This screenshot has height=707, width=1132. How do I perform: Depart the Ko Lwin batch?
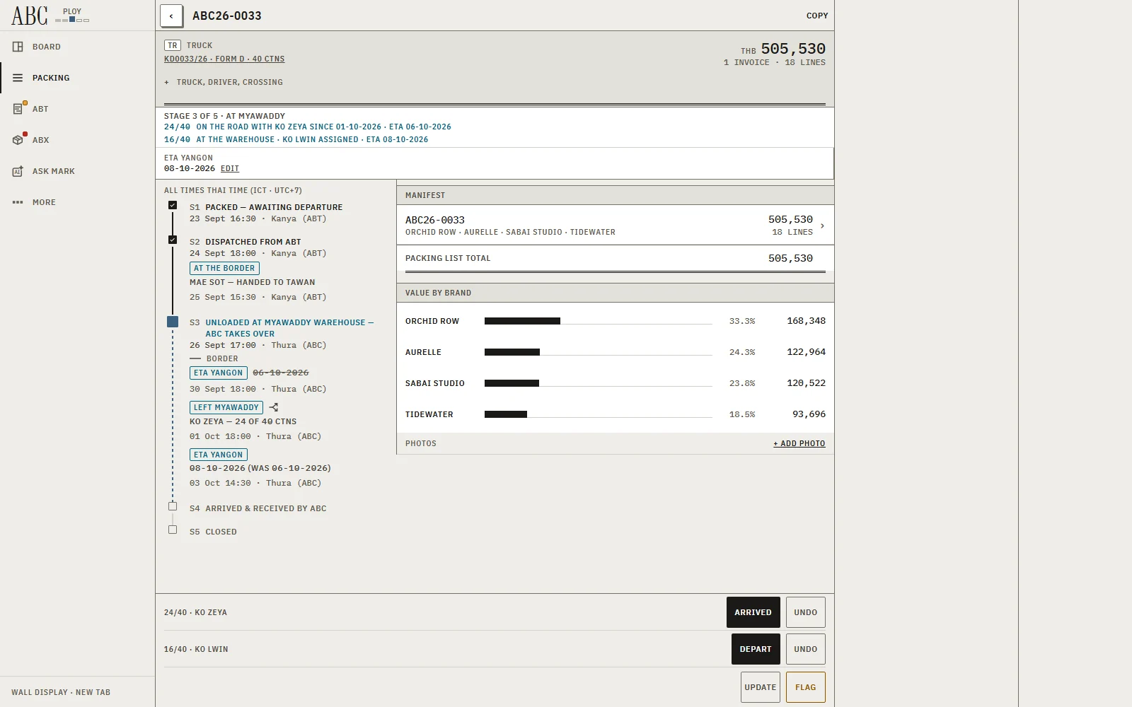(x=756, y=649)
